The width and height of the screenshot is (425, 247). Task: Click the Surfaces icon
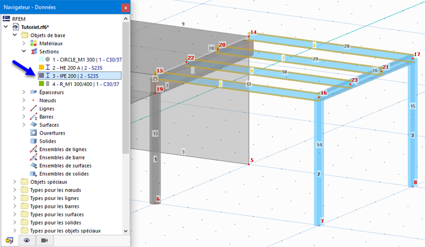(x=34, y=125)
